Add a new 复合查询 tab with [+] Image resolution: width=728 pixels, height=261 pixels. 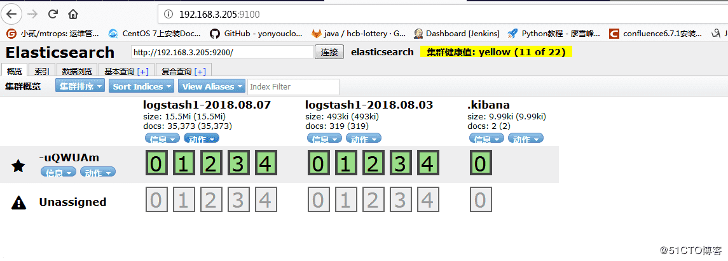200,71
